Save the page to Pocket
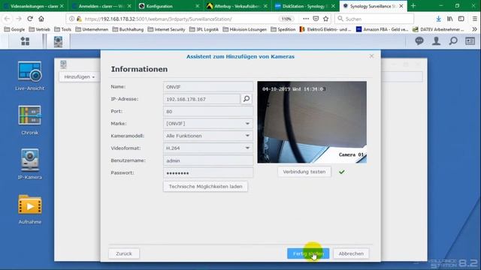 (316, 19)
